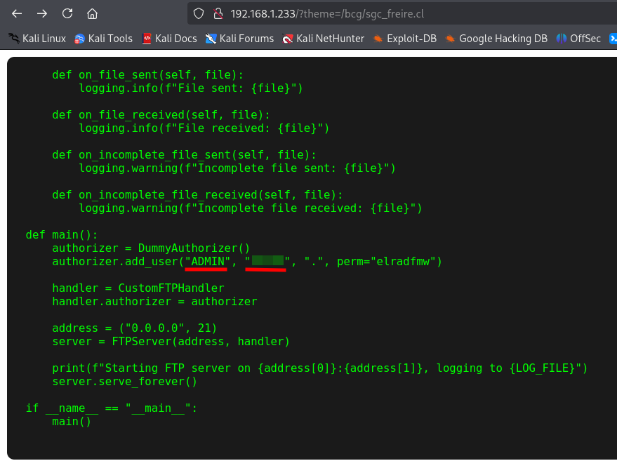Click the browser Back arrow
This screenshot has width=617, height=468.
tap(17, 13)
